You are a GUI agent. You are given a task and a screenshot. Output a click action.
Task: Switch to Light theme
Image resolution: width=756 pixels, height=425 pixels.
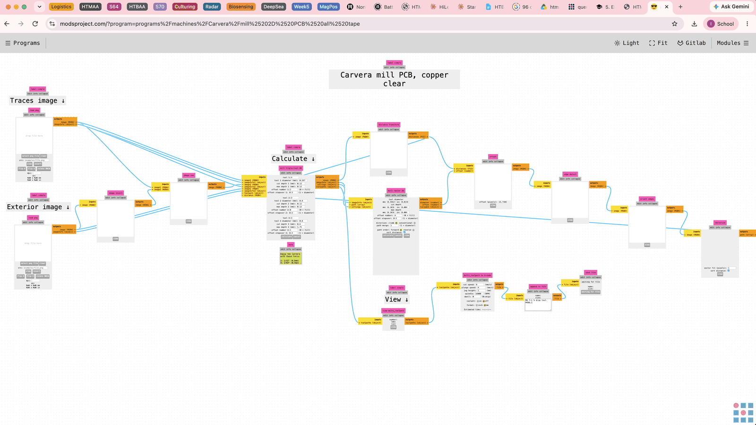coord(627,43)
